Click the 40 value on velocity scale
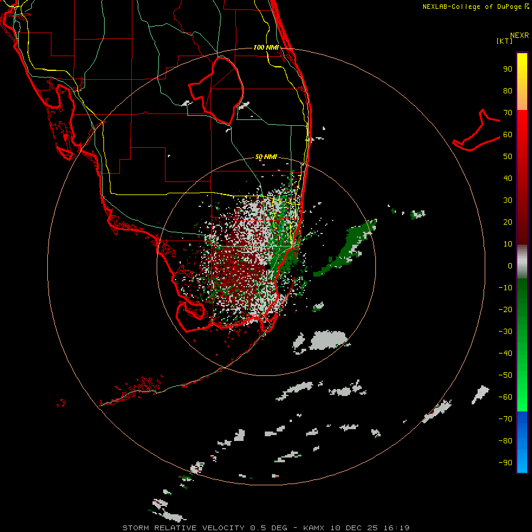The width and height of the screenshot is (532, 532). click(x=508, y=179)
